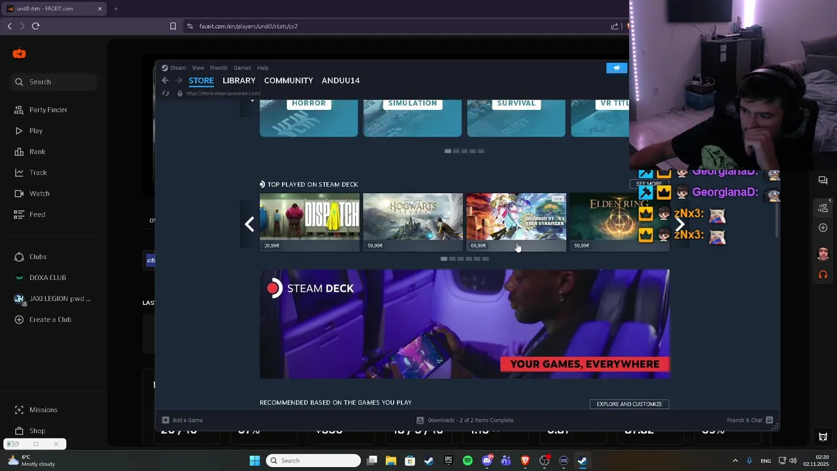The height and width of the screenshot is (471, 837).
Task: Open Steam Downloads status in footer
Action: 465,420
